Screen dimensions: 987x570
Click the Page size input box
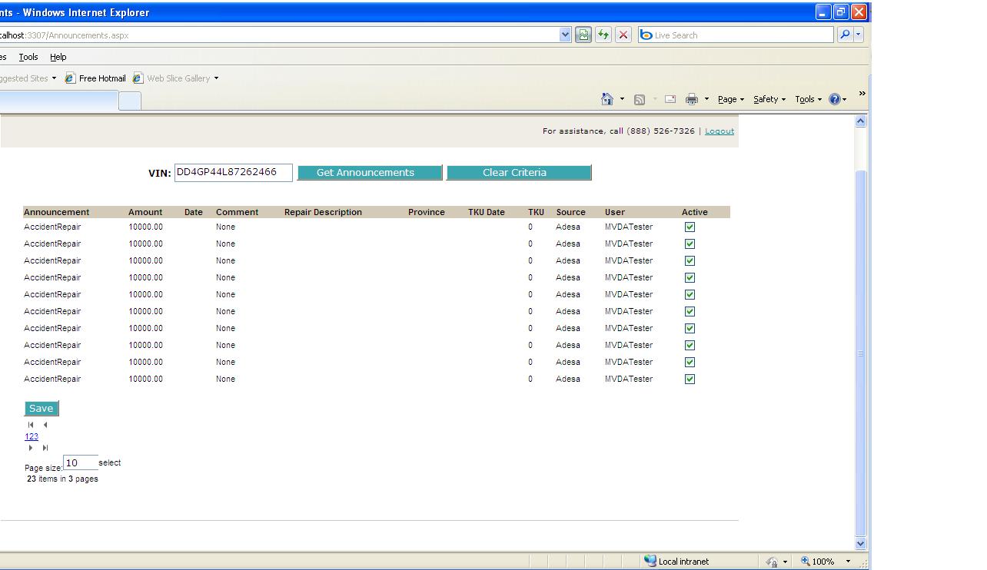point(81,462)
